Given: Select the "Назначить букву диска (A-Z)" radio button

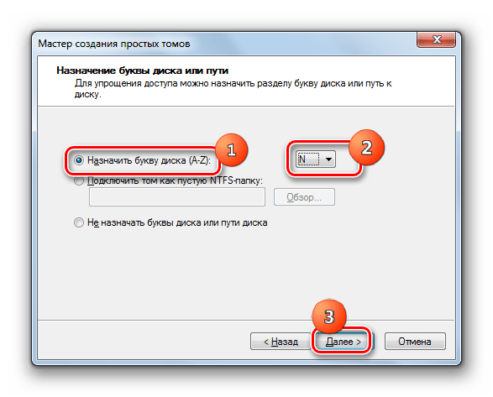Looking at the screenshot, I should click(x=79, y=160).
